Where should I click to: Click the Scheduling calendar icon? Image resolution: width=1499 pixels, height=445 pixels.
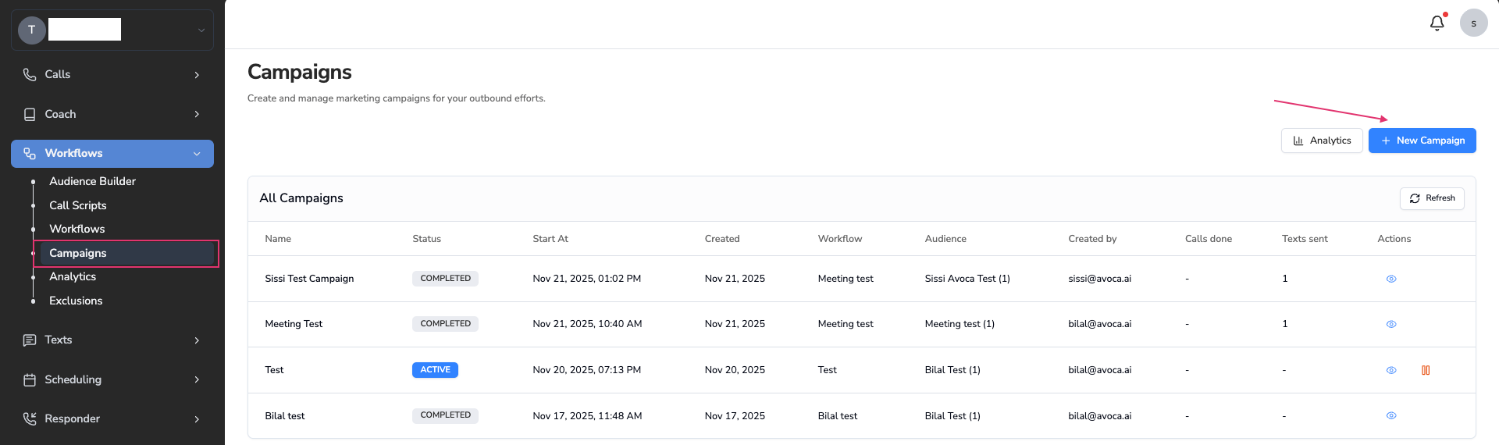30,380
